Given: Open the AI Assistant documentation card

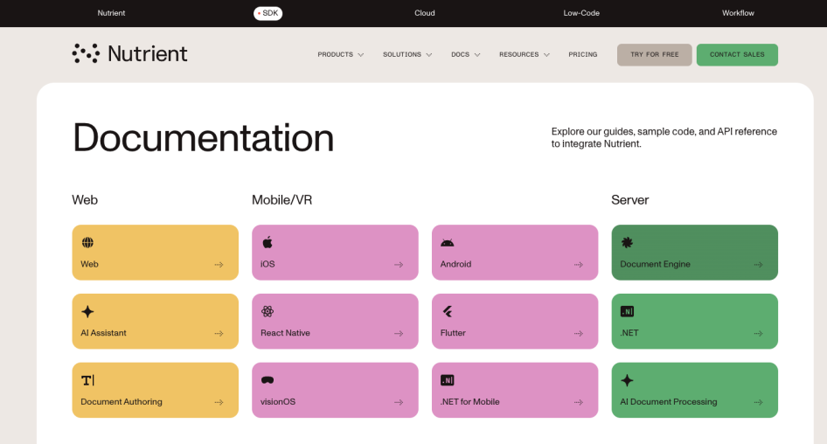Looking at the screenshot, I should [x=155, y=321].
